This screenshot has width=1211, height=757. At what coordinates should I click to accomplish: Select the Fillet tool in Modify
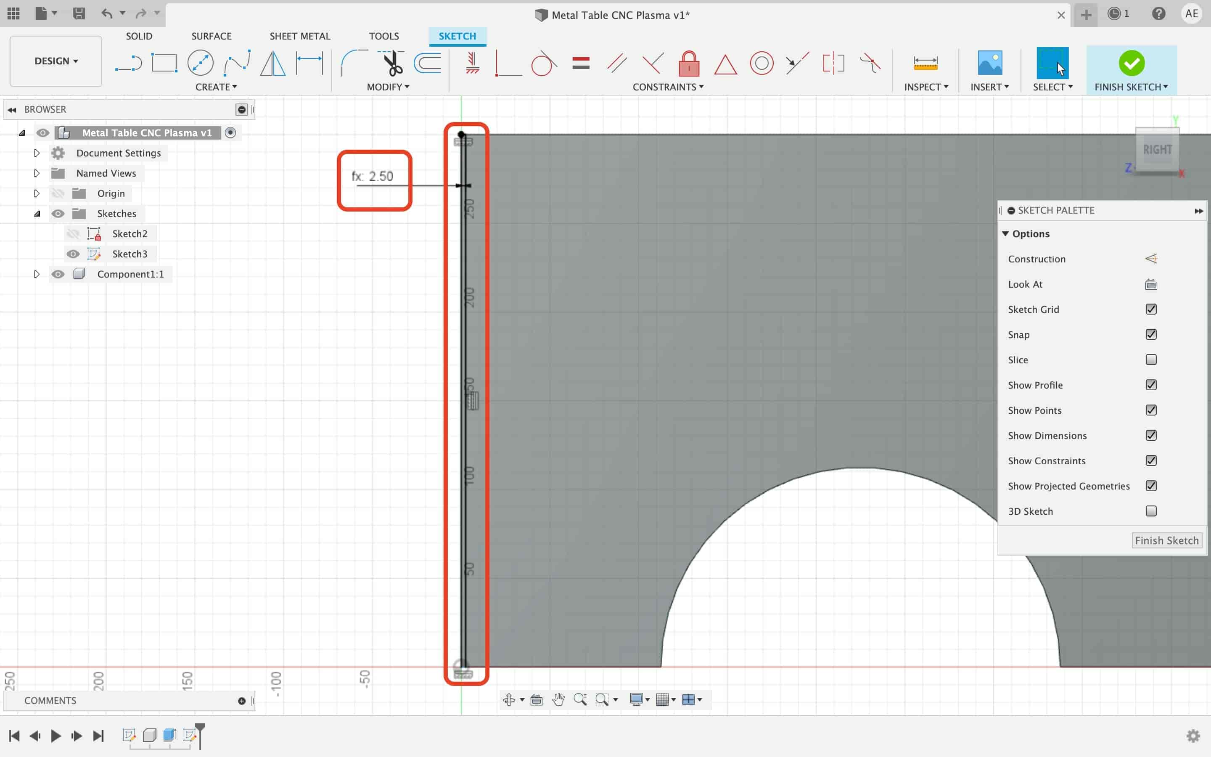click(354, 63)
